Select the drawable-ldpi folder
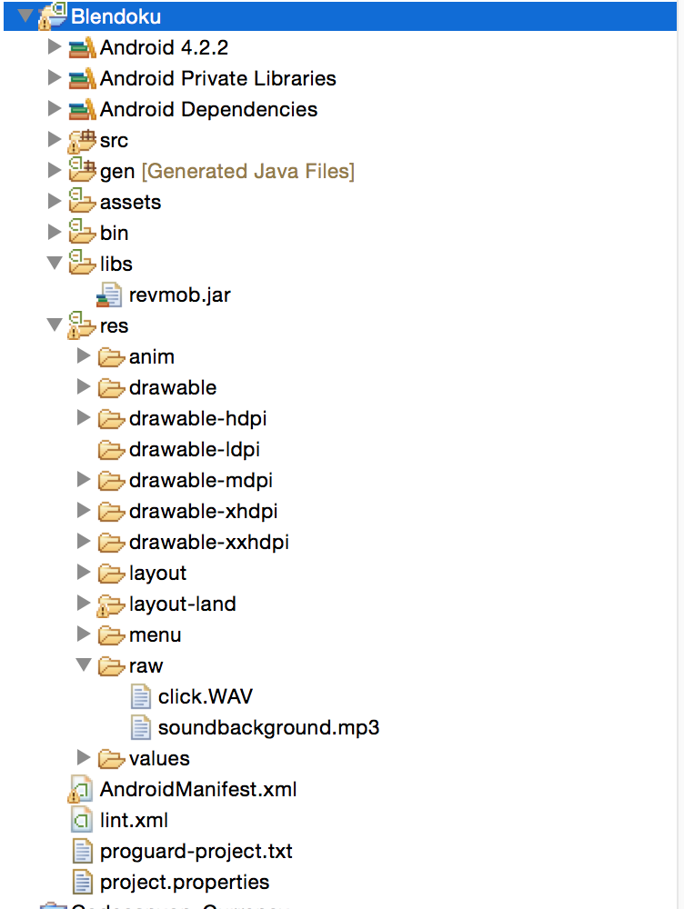 tap(195, 449)
